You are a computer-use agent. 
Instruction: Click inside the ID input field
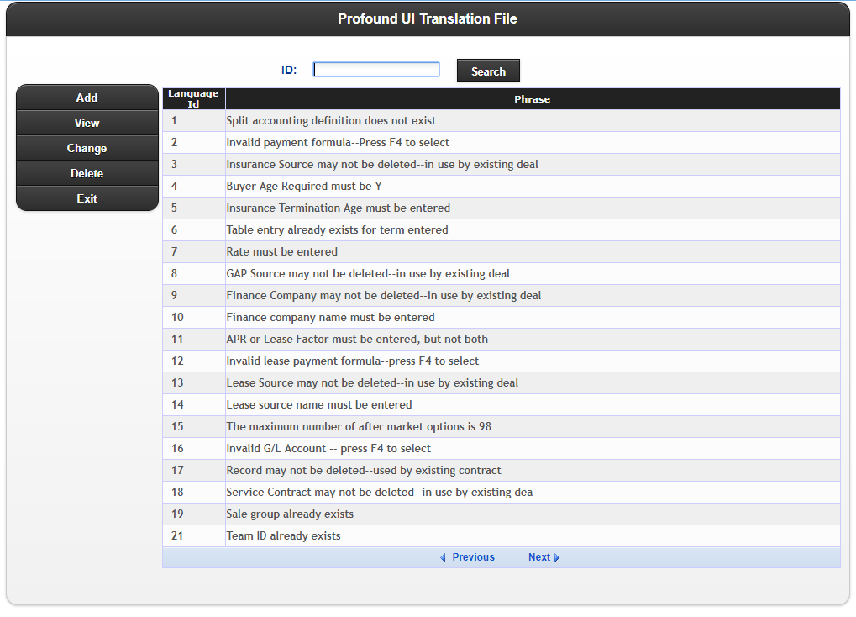(x=375, y=69)
